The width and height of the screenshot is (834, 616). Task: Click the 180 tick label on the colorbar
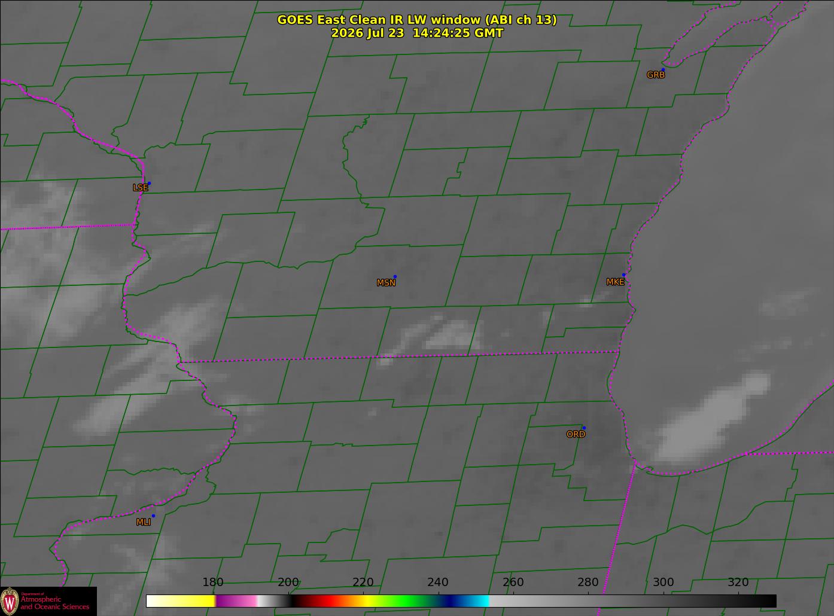213,583
